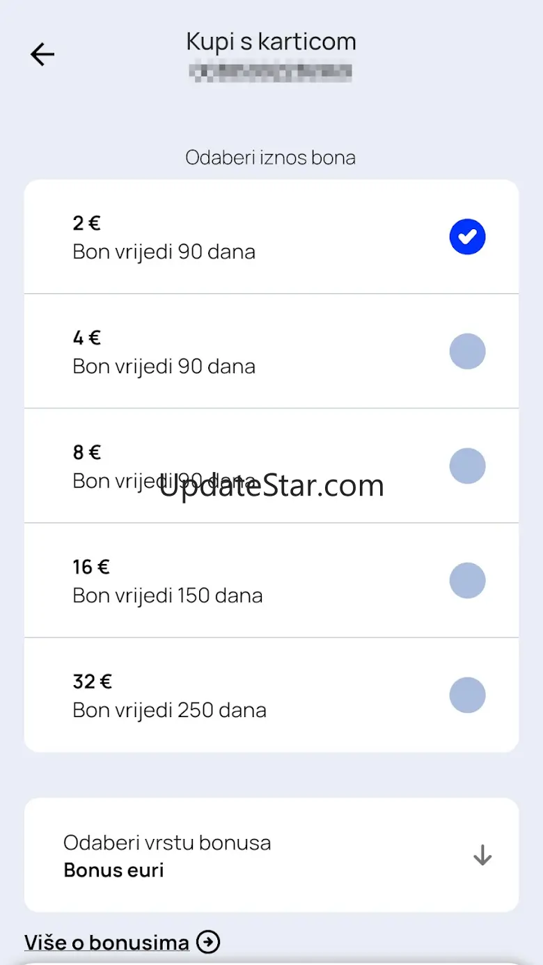This screenshot has height=965, width=543.
Task: Click the Bon vrijedi 250 dana text
Action: [169, 710]
